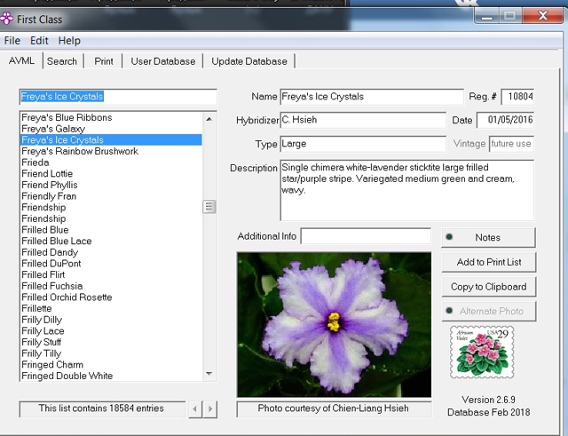
Task: Click the list scrollbar thumb handle
Action: (x=209, y=207)
